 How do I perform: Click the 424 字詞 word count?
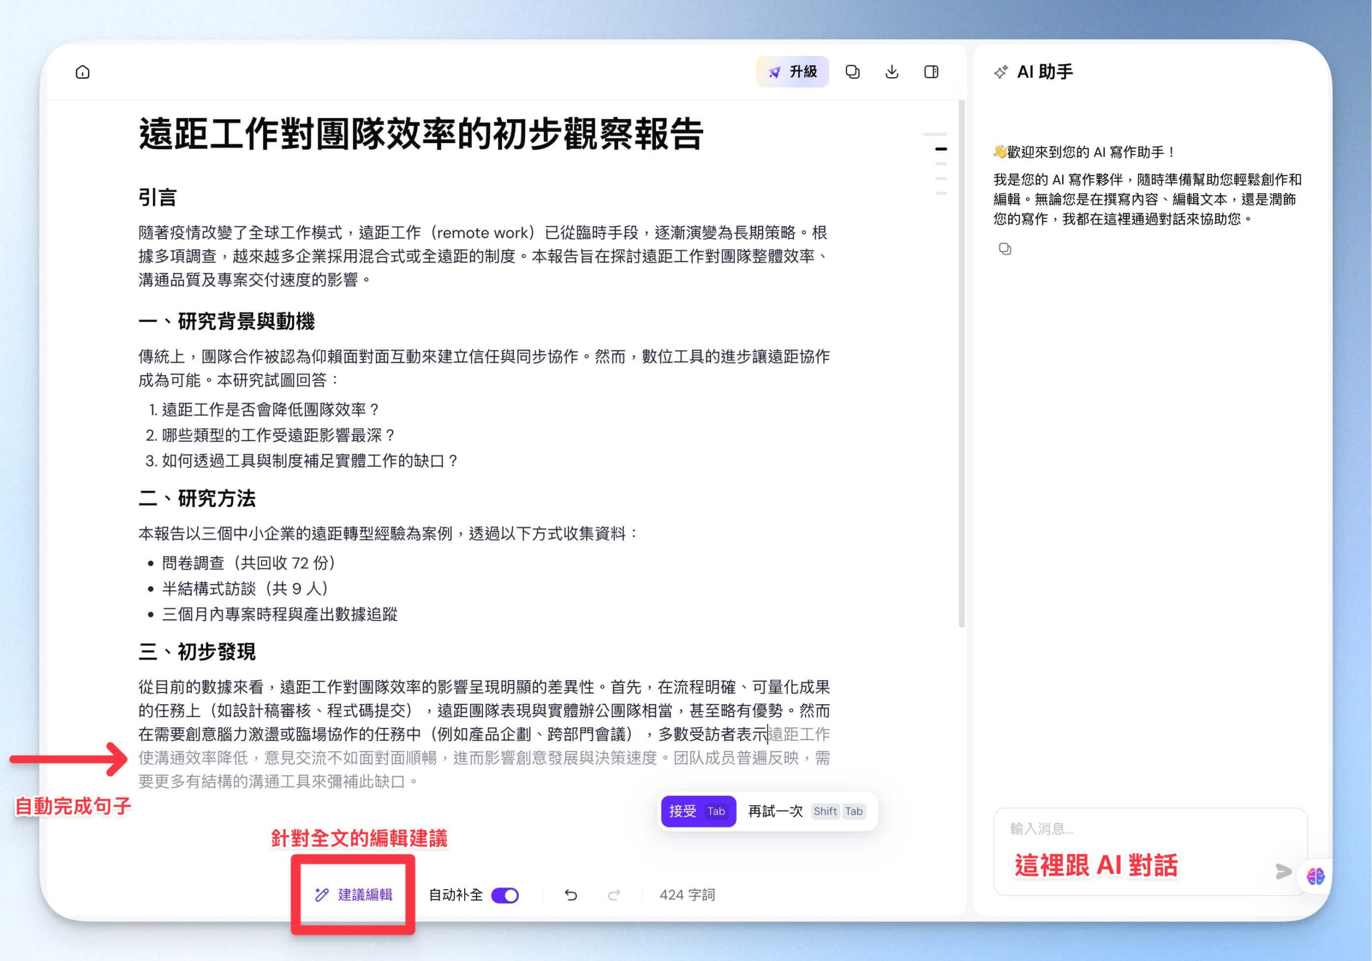coord(687,895)
